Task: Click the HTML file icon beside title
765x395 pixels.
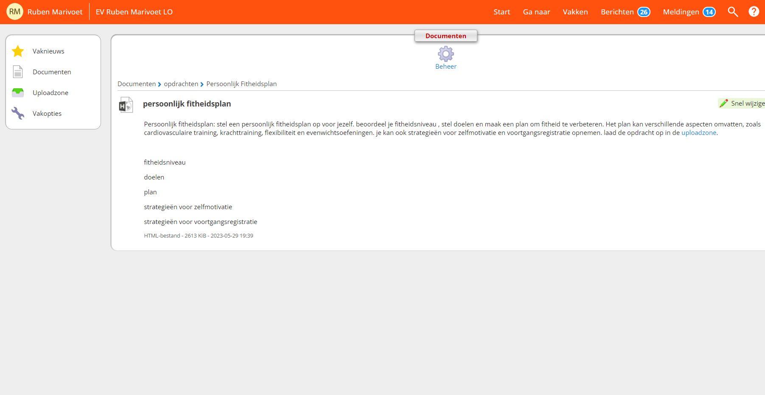Action: [x=126, y=105]
